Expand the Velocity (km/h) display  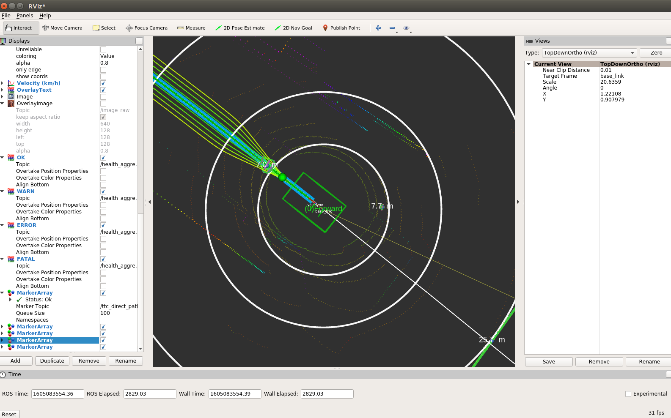[x=2, y=83]
